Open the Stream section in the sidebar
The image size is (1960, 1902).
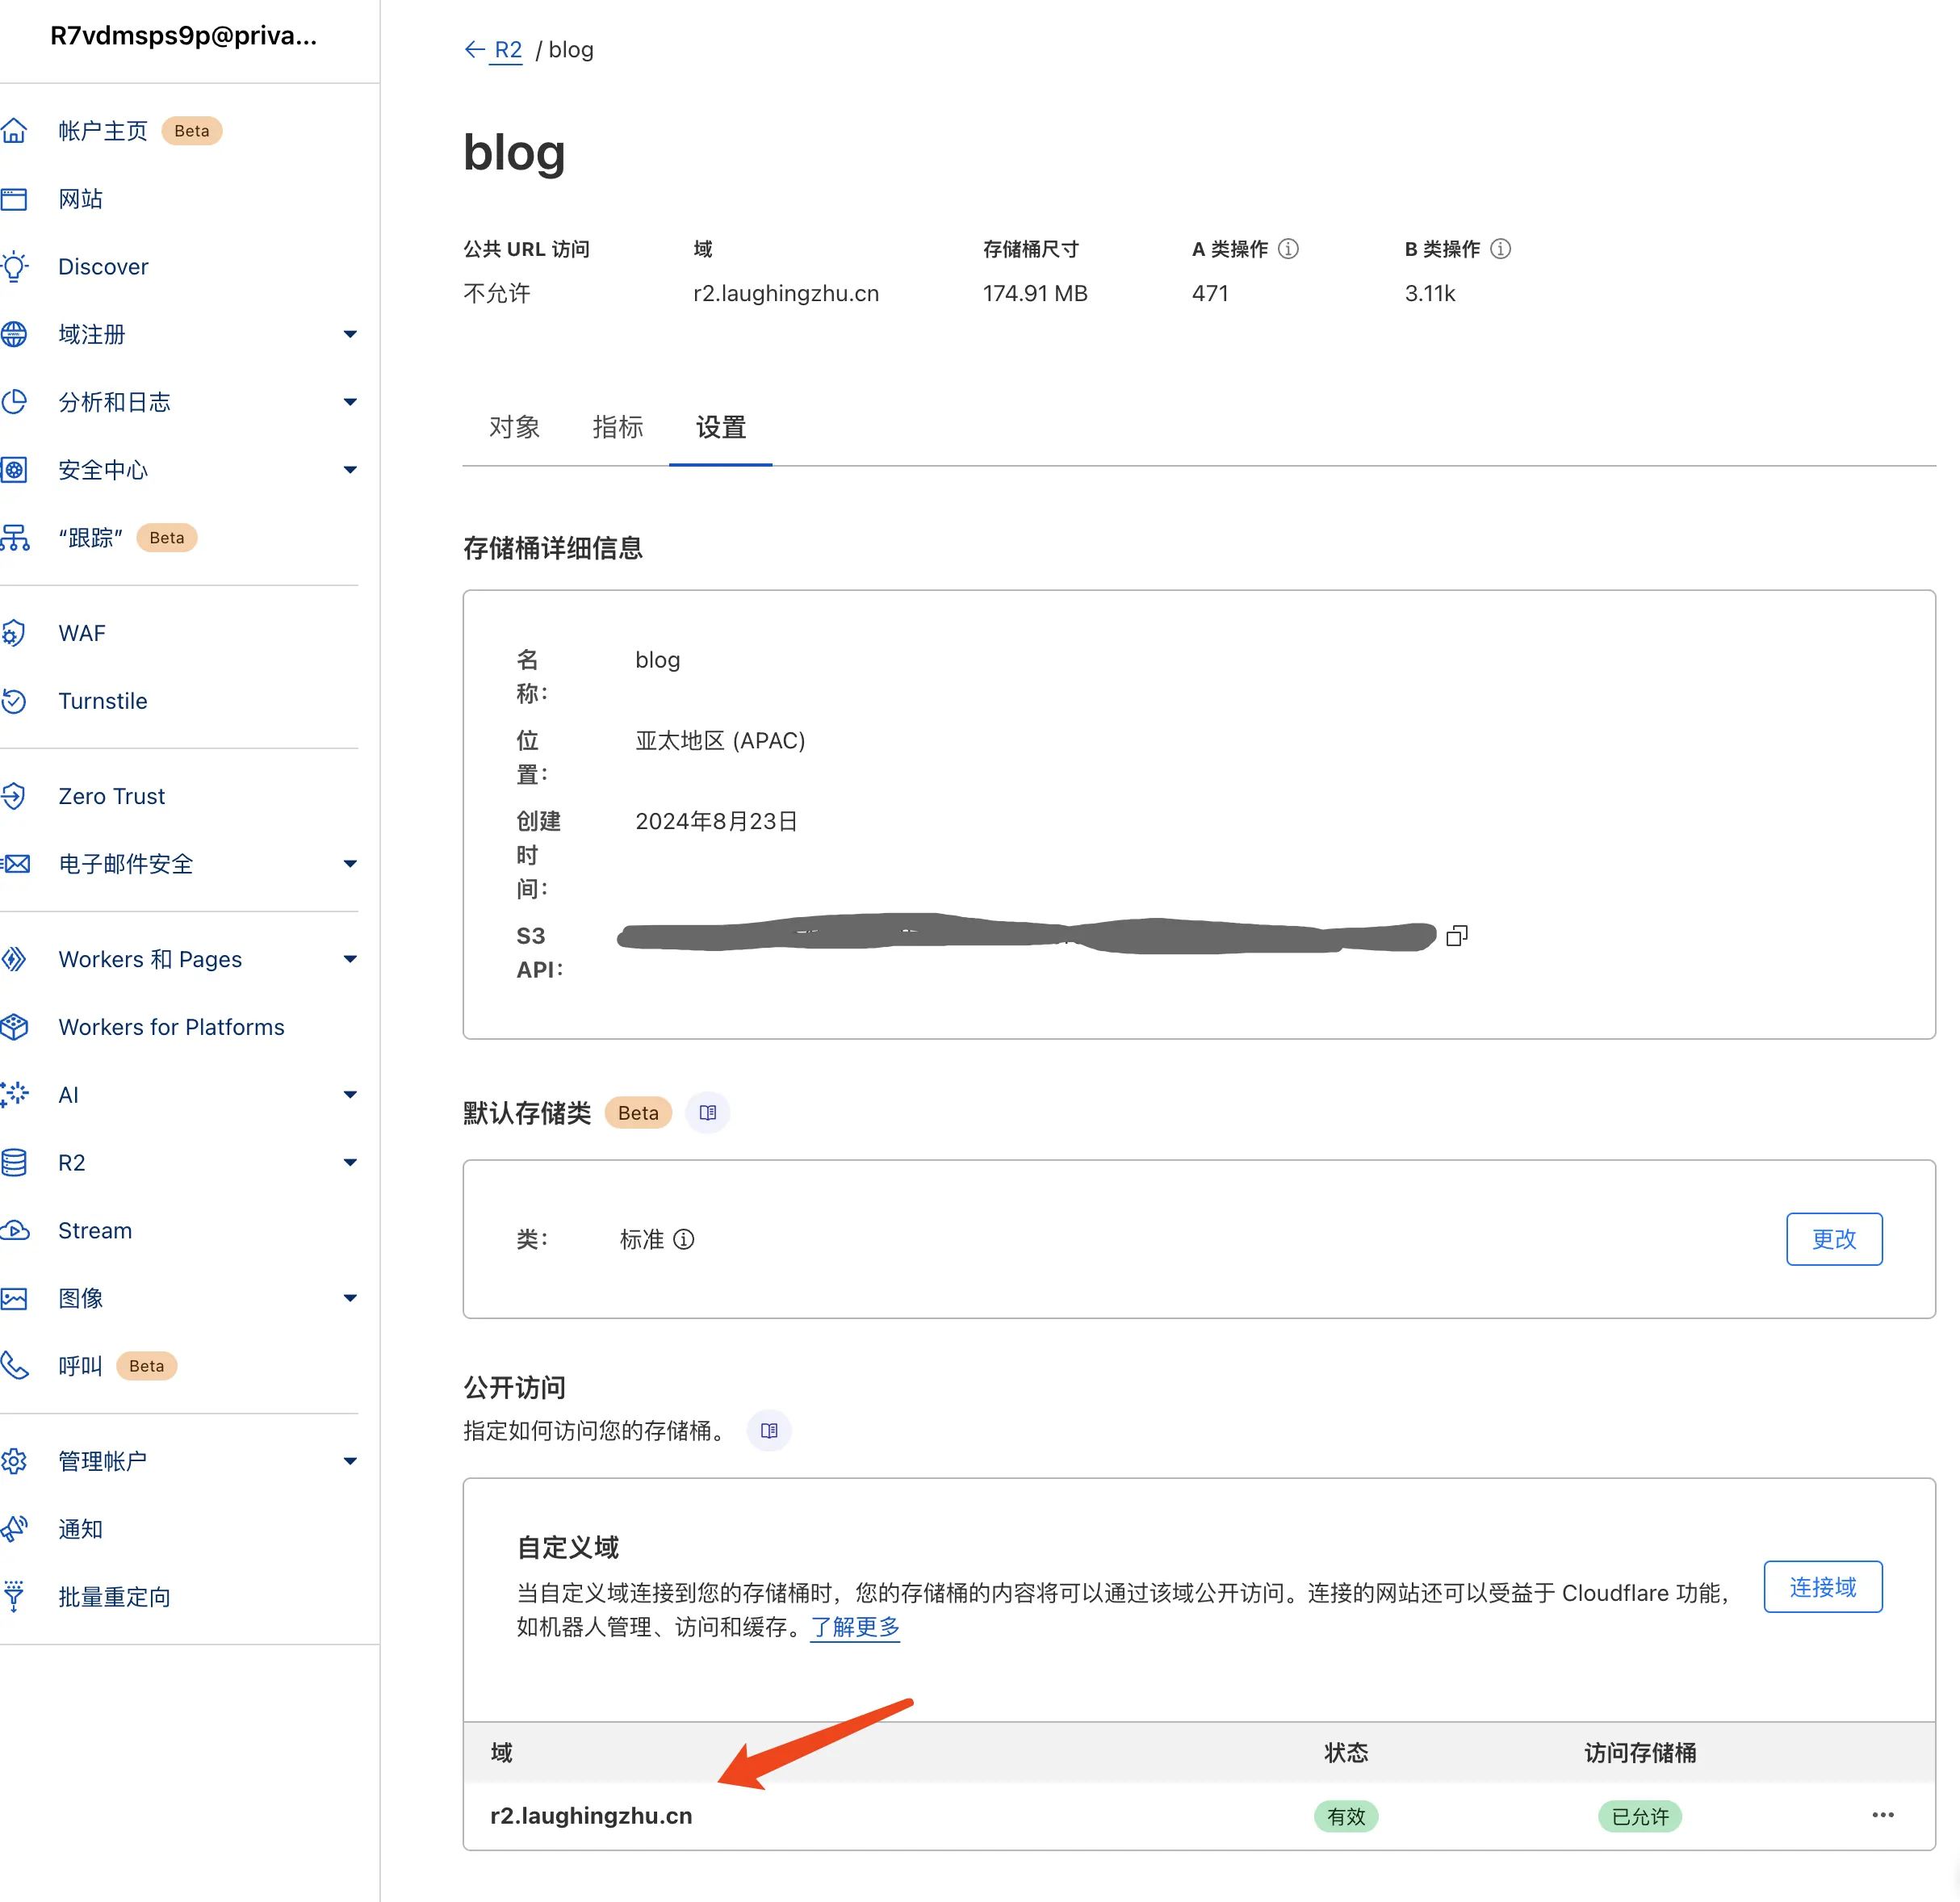pyautogui.click(x=94, y=1231)
